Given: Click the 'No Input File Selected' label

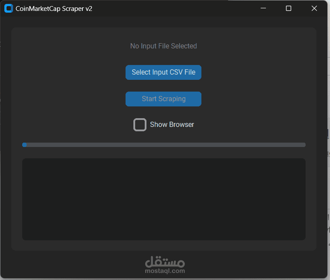Looking at the screenshot, I should point(163,46).
